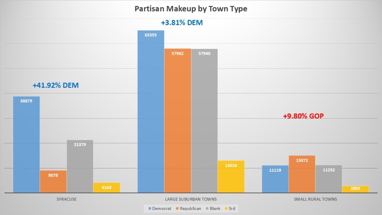Select the 3rd party legend entry
This screenshot has width=382, height=215.
click(x=230, y=208)
